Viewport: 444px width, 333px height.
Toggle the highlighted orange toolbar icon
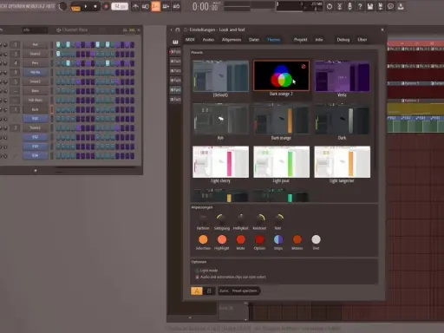click(x=156, y=6)
